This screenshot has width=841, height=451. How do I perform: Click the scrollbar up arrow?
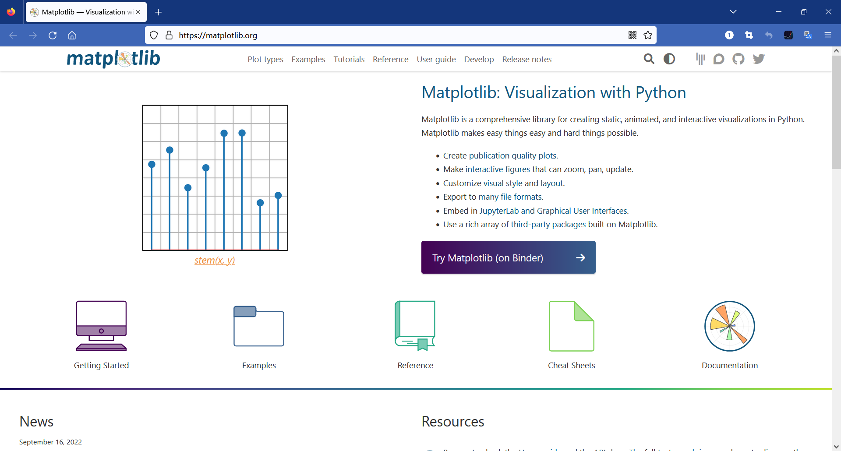[836, 51]
